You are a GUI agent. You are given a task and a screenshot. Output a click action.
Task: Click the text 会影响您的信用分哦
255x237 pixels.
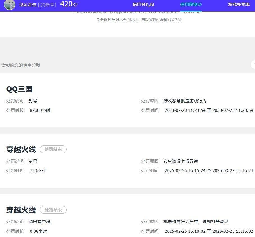[x=21, y=65]
